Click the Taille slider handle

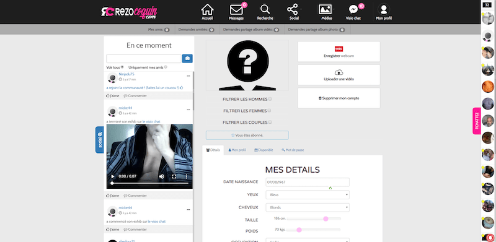pos(325,218)
